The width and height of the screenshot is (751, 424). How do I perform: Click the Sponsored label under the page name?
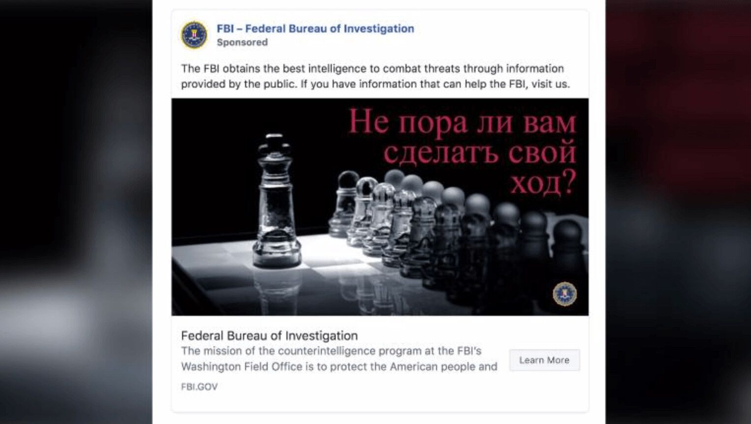point(242,42)
